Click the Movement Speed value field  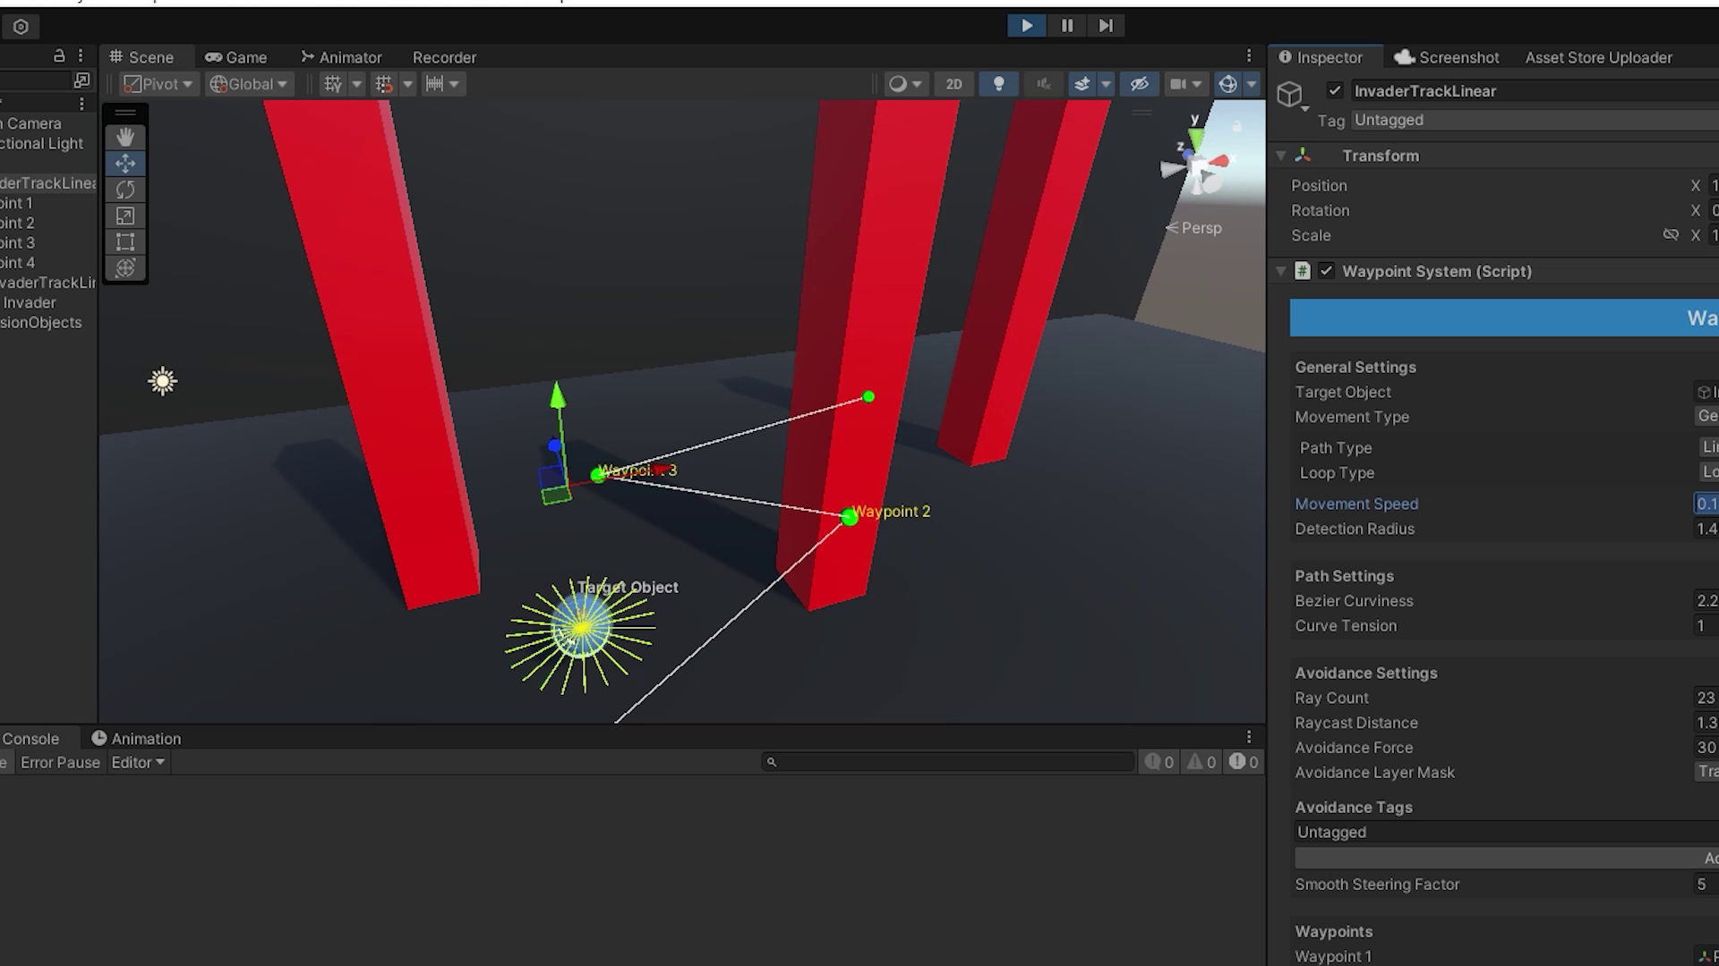pos(1706,504)
